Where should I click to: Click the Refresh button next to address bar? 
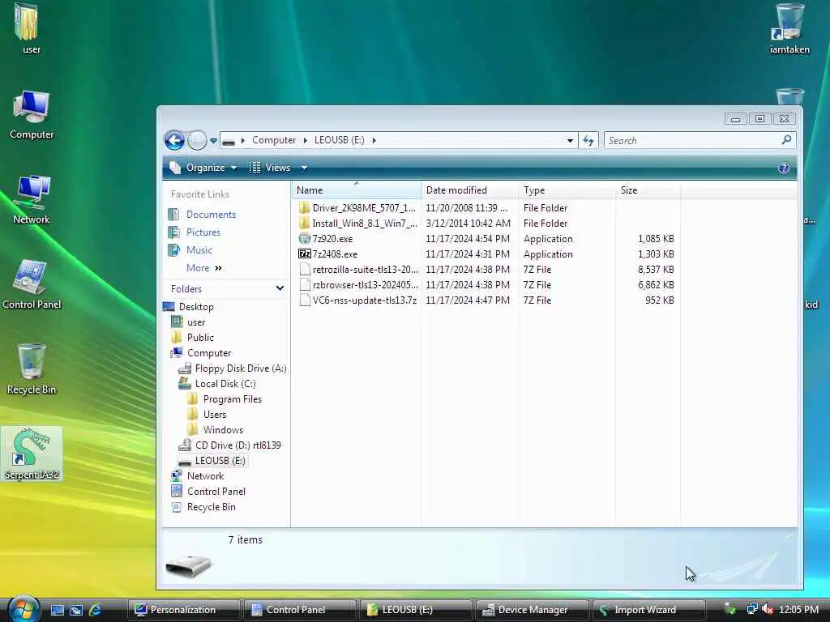click(588, 140)
